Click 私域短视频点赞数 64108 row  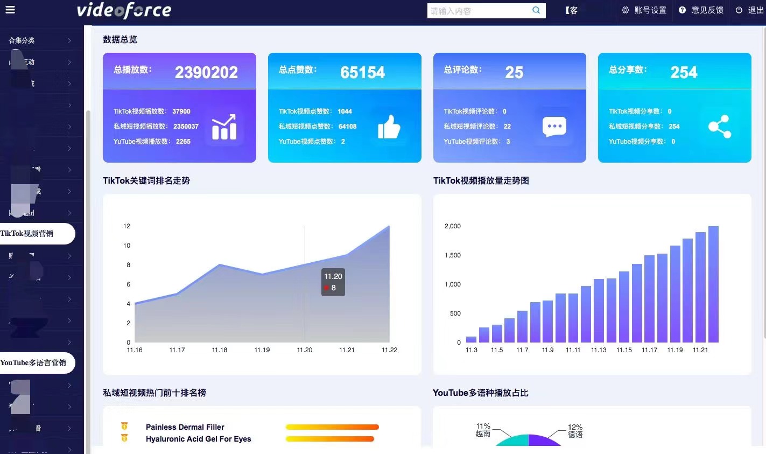click(318, 127)
